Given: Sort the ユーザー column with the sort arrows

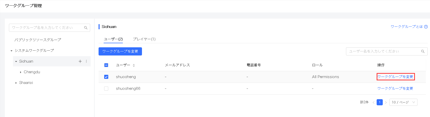Looking at the screenshot, I should 134,65.
